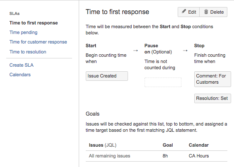This screenshot has width=234, height=167.
Task: Click the All remaining issues row
Action: click(x=157, y=156)
